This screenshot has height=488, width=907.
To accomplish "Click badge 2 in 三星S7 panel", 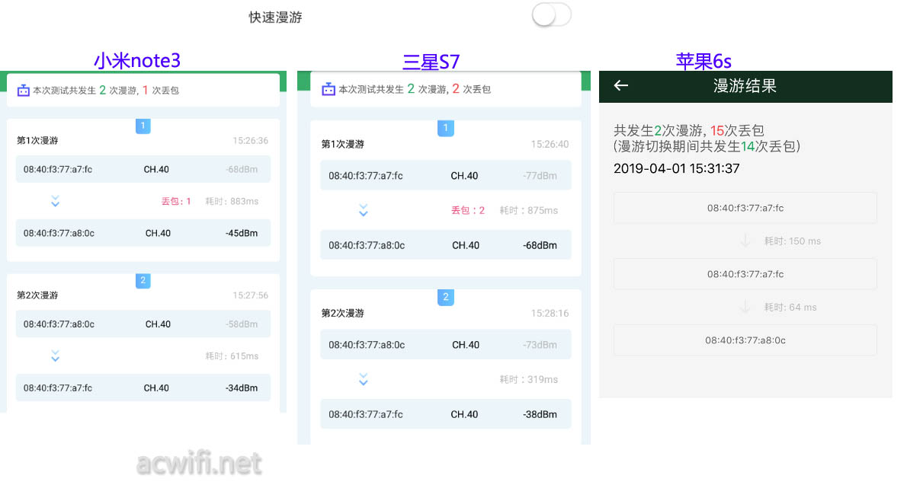I will [x=445, y=297].
